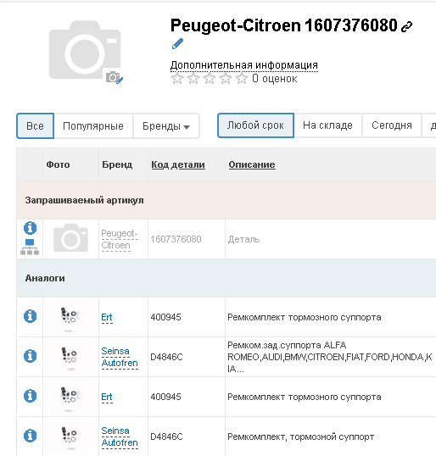
Task: Open large placeholder product photo
Action: (x=85, y=50)
